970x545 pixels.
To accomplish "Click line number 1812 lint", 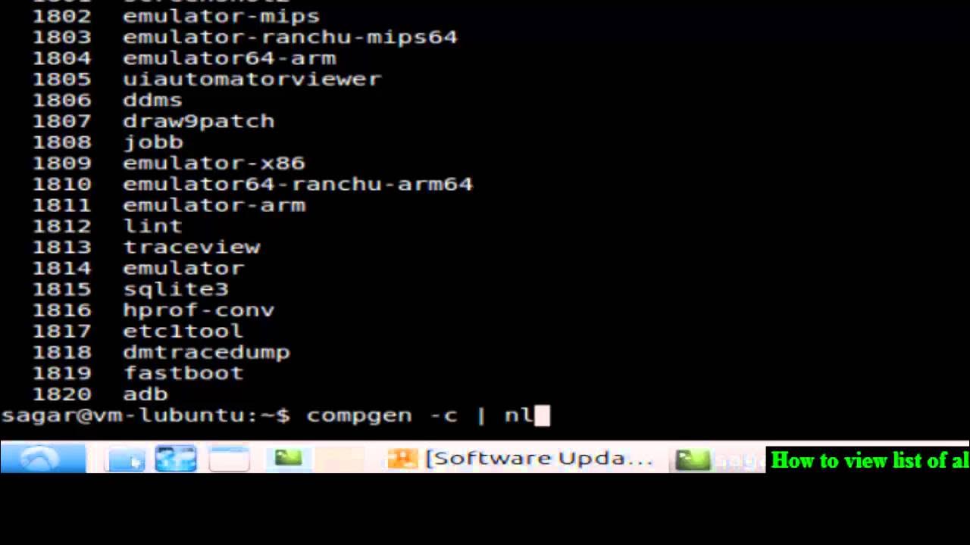I will (107, 226).
